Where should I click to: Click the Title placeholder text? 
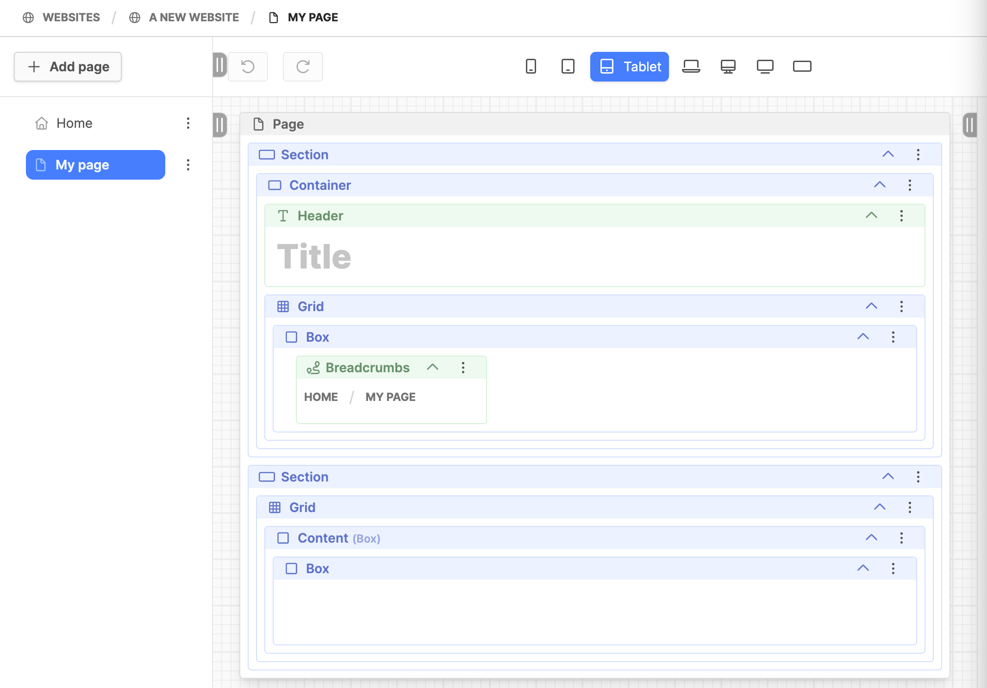(314, 256)
